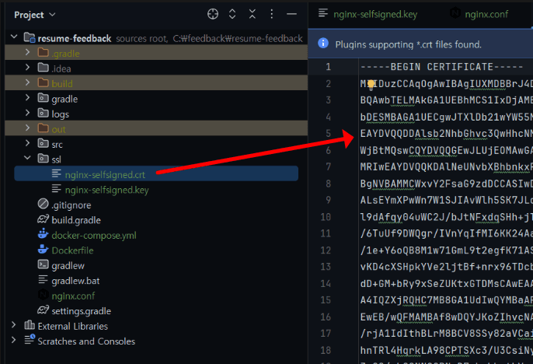Collapse the ssl folder
The height and width of the screenshot is (364, 533).
(x=28, y=159)
